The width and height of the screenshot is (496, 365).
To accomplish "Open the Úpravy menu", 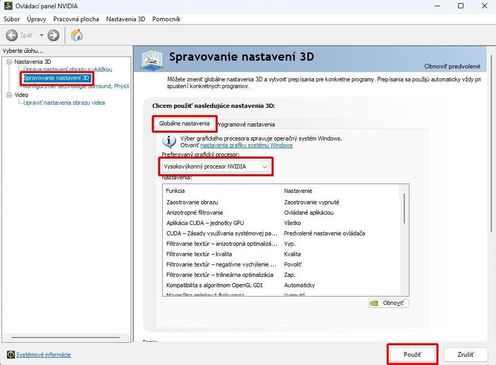I will pos(36,19).
